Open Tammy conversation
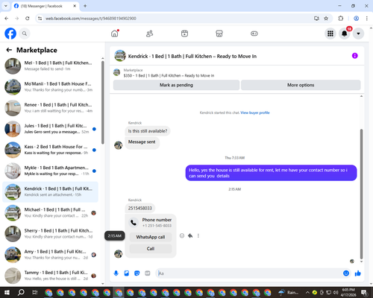 [x=50, y=276]
